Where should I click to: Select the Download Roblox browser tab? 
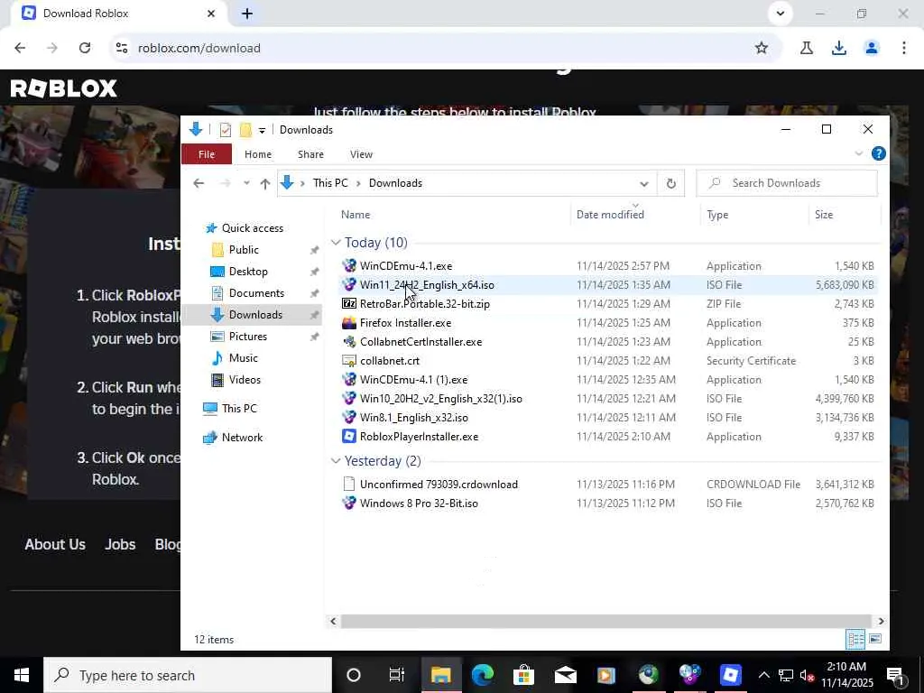pos(118,13)
